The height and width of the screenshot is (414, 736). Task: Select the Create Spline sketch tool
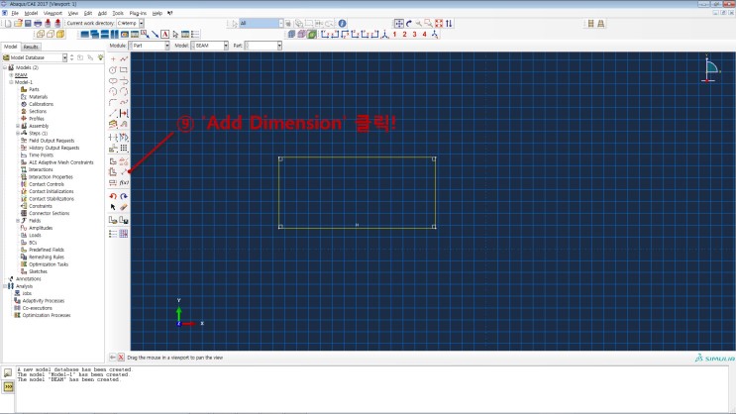(124, 102)
